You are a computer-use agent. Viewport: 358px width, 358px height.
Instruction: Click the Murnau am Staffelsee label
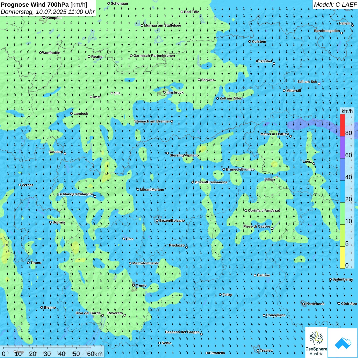point(162,25)
